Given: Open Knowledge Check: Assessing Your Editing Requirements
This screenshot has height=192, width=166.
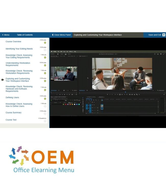Looking at the screenshot, I should point(19,56).
